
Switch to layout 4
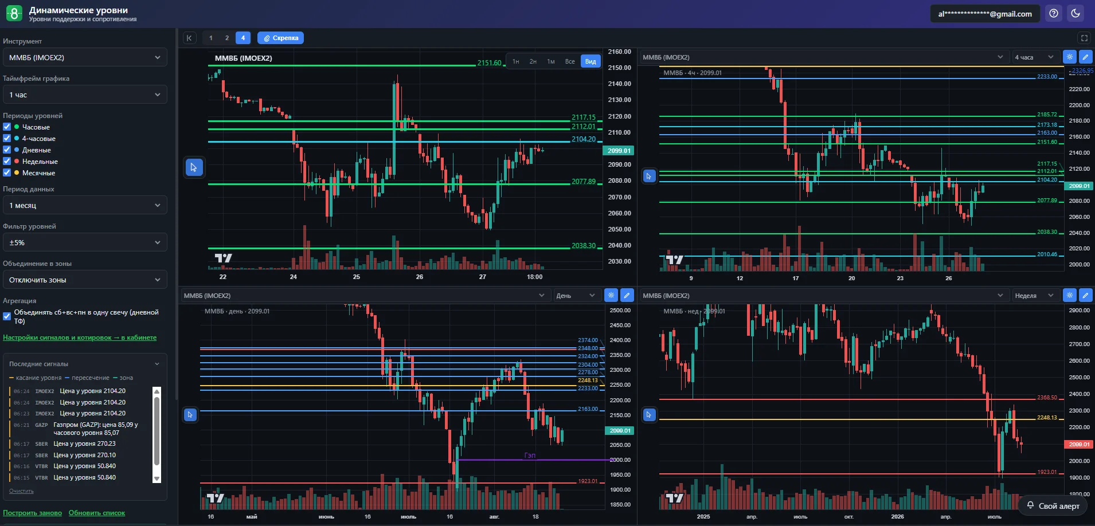point(243,38)
